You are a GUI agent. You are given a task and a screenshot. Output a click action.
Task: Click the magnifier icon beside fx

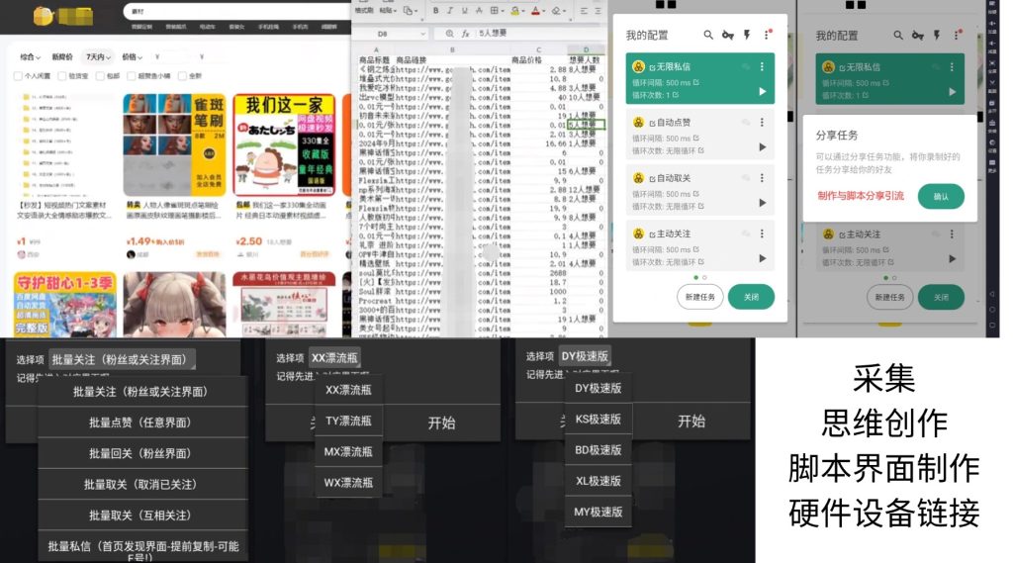450,33
